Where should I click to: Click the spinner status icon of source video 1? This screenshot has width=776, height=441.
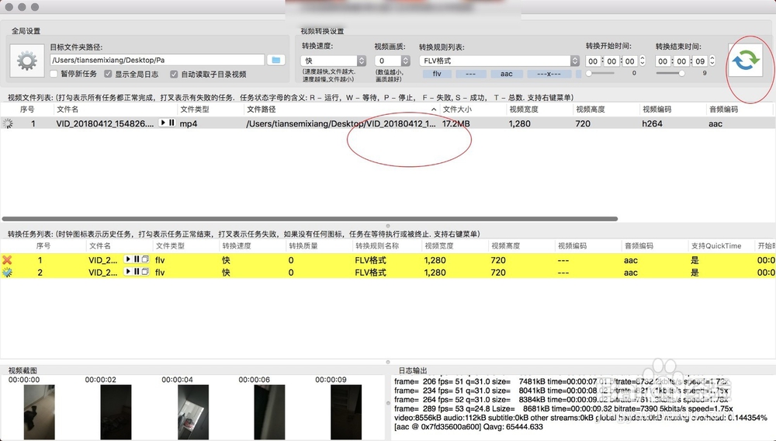(8, 123)
